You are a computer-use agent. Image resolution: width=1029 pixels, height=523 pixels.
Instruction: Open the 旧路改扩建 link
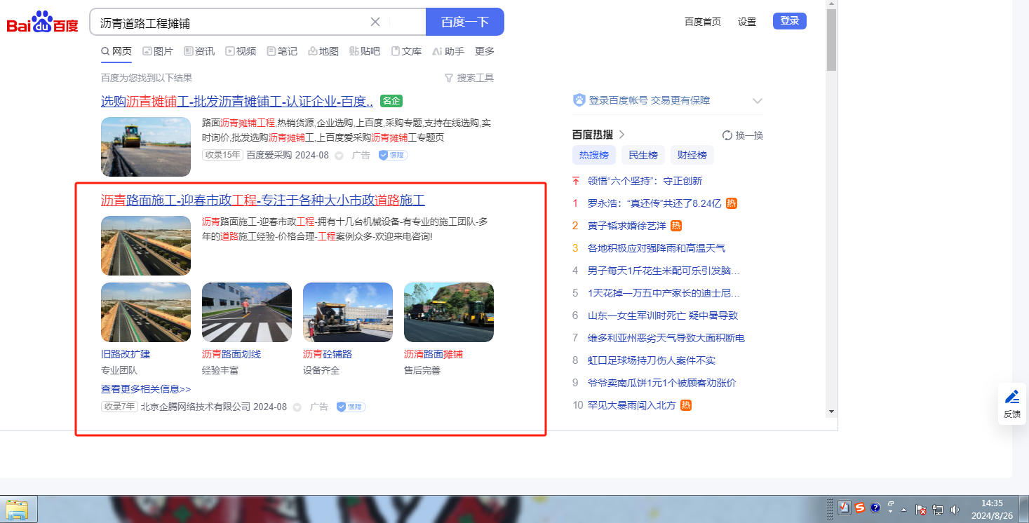click(x=126, y=354)
